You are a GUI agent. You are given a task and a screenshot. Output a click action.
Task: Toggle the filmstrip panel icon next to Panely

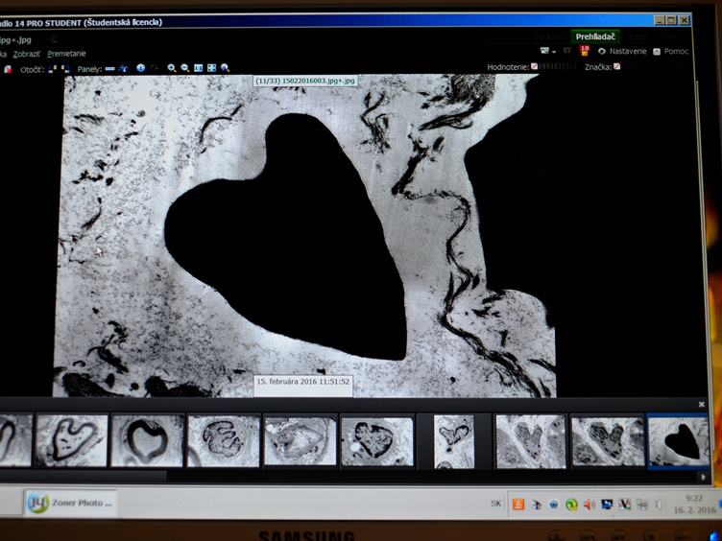point(110,69)
